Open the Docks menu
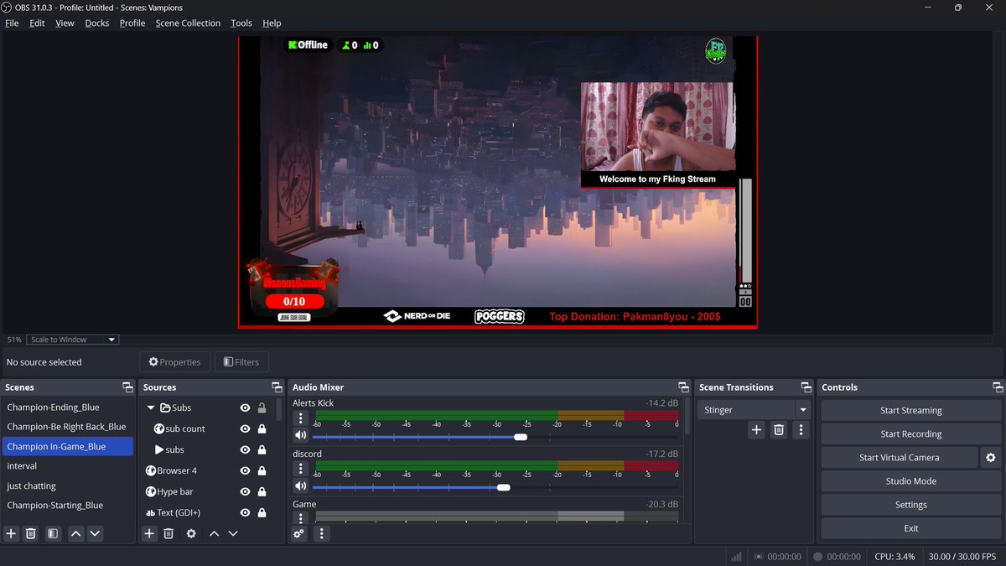 97,23
